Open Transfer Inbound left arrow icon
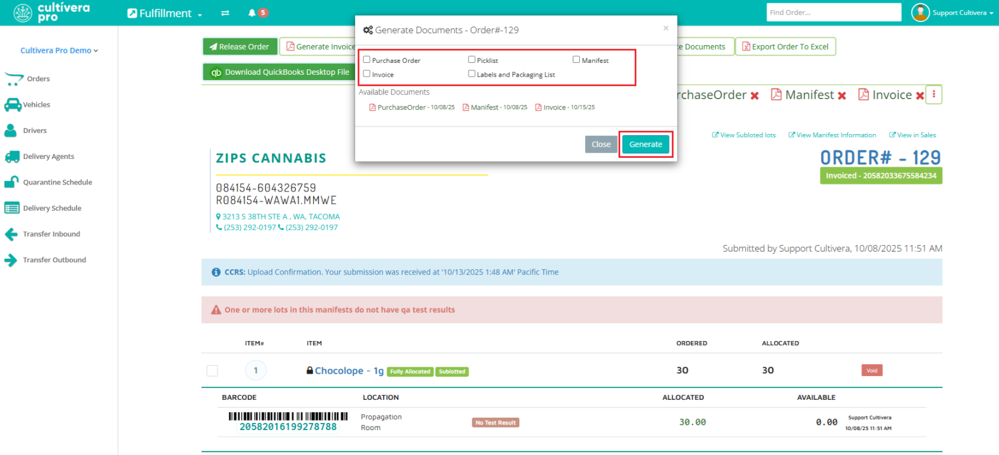Screen dimensions: 999x455 (x=11, y=234)
